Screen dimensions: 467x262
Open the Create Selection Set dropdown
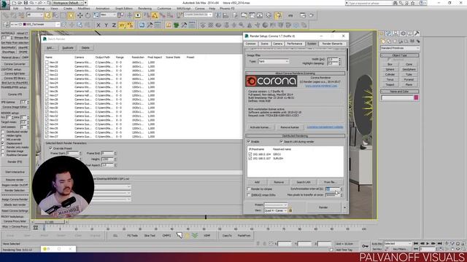198,15
